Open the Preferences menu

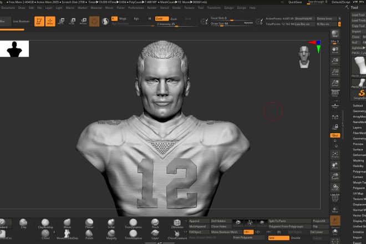tap(136, 8)
